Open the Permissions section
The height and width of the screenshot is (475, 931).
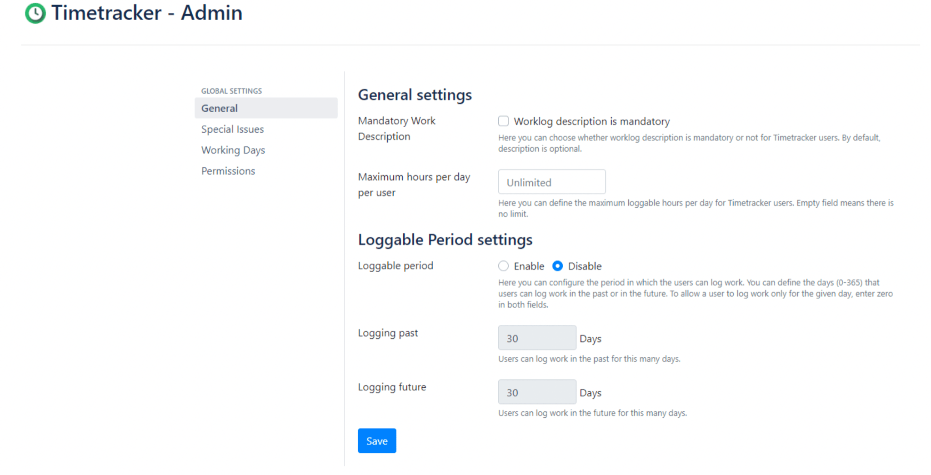point(228,170)
